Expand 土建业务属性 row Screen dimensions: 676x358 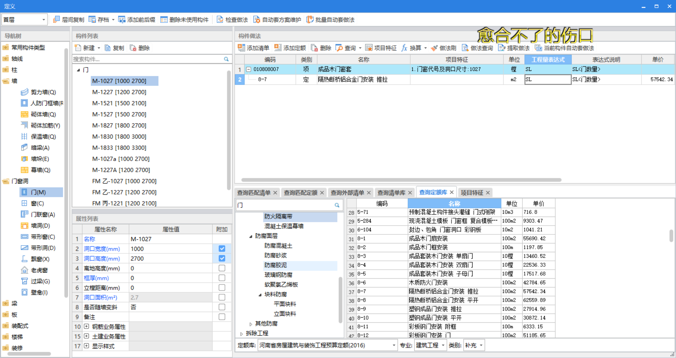[86, 336]
